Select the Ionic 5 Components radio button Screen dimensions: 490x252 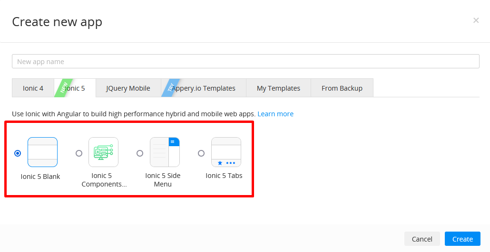point(79,153)
